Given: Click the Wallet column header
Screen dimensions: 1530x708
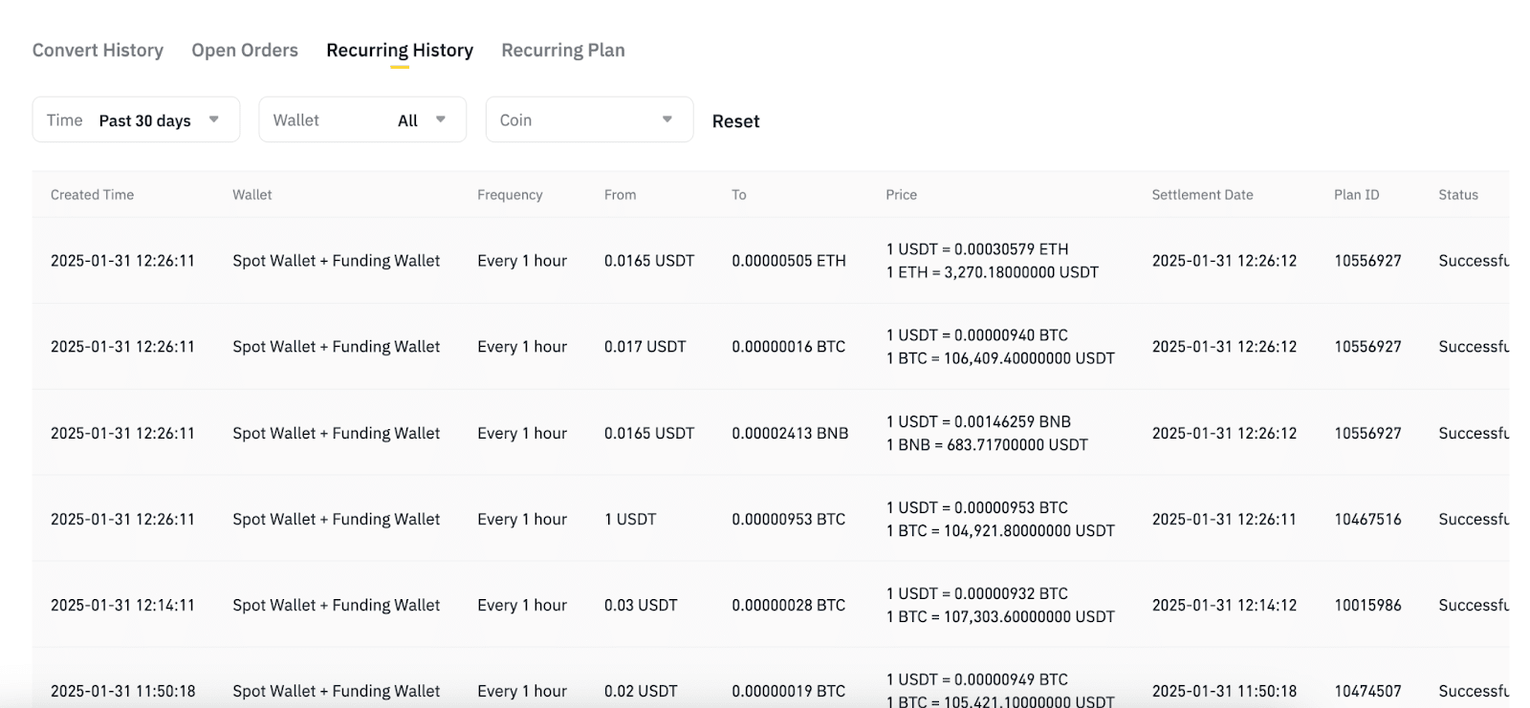Looking at the screenshot, I should 252,195.
